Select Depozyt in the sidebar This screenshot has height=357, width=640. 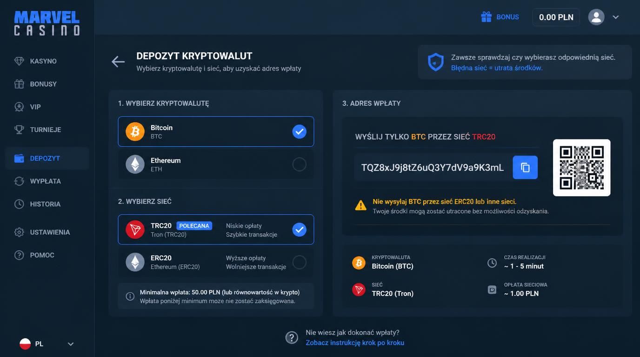click(x=47, y=159)
